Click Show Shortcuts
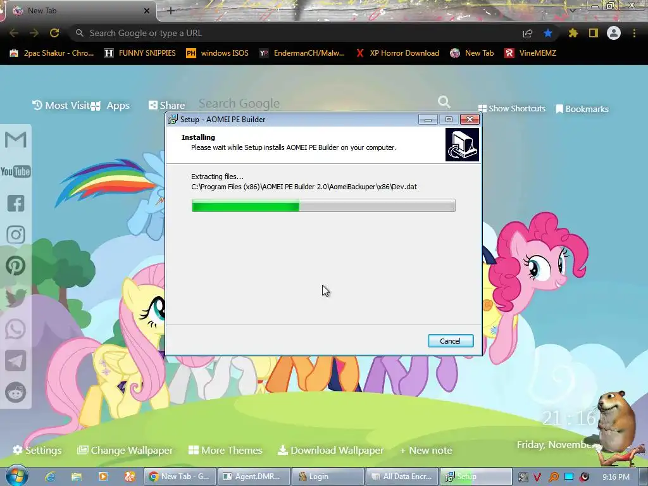This screenshot has height=486, width=648. [x=511, y=109]
